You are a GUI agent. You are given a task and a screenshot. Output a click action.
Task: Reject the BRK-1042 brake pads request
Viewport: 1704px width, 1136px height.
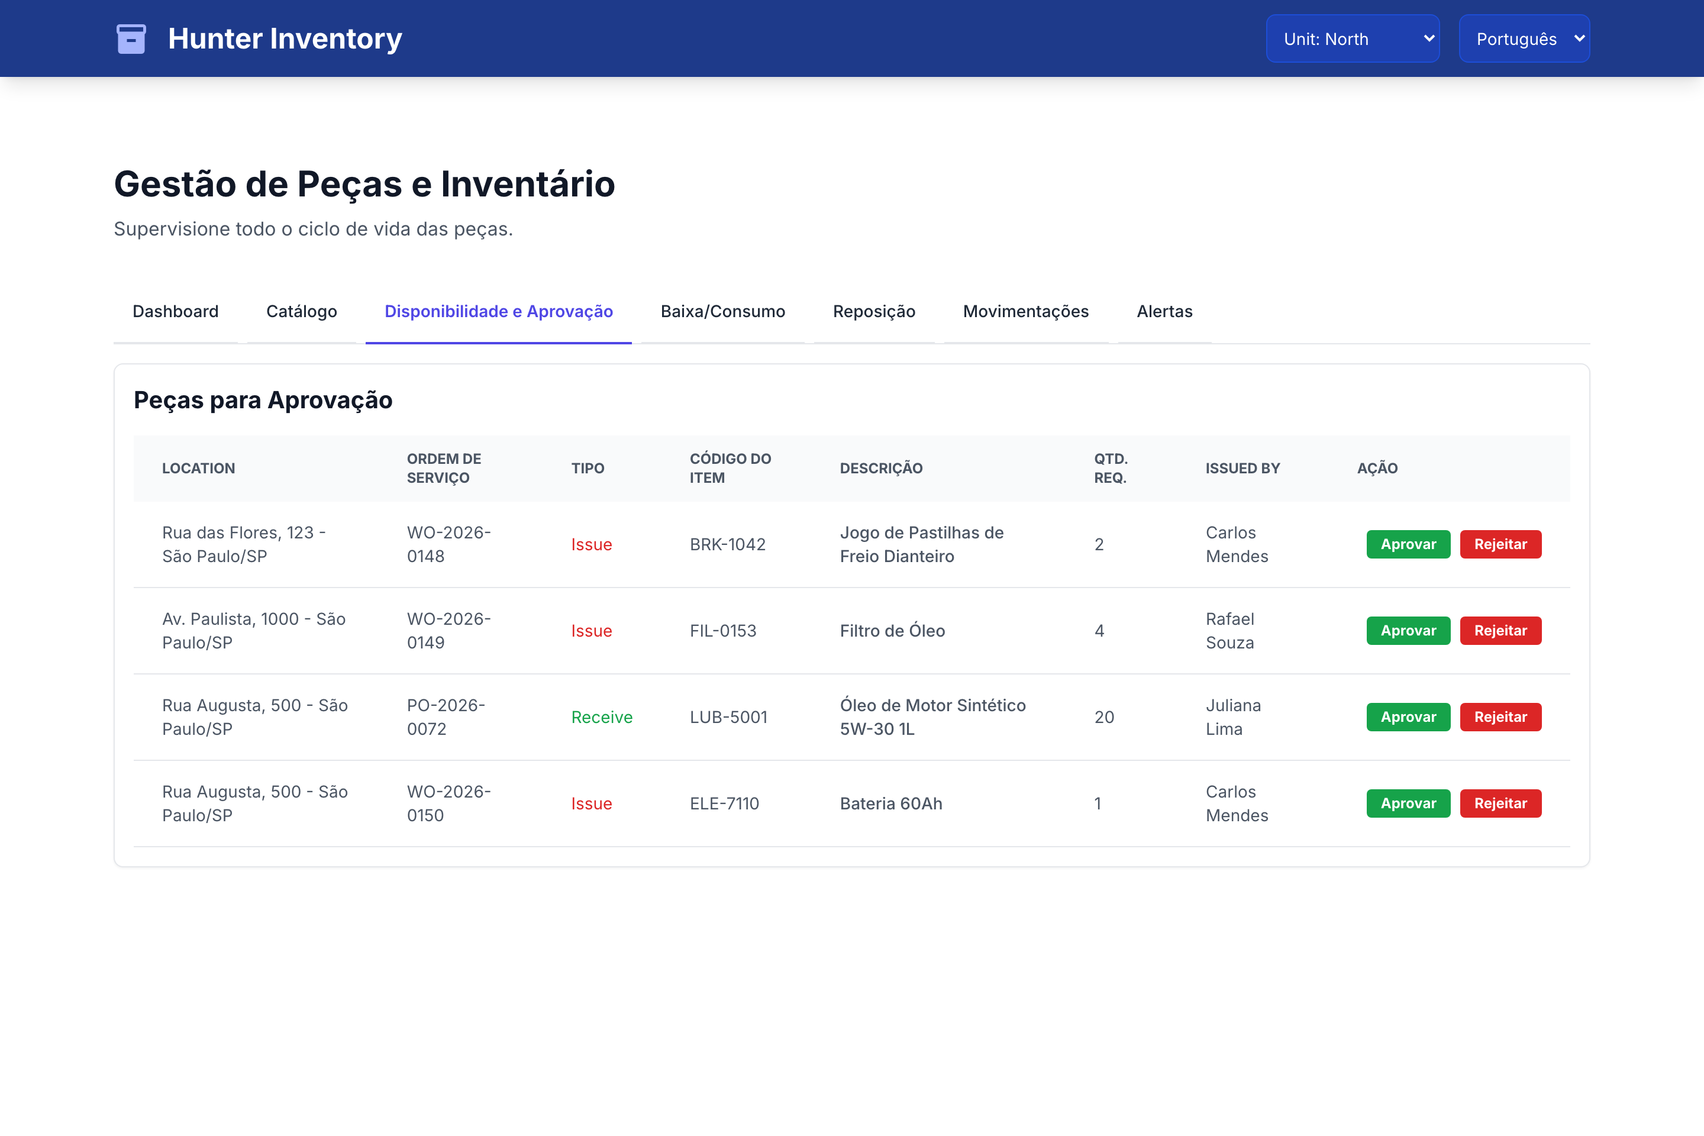1500,544
